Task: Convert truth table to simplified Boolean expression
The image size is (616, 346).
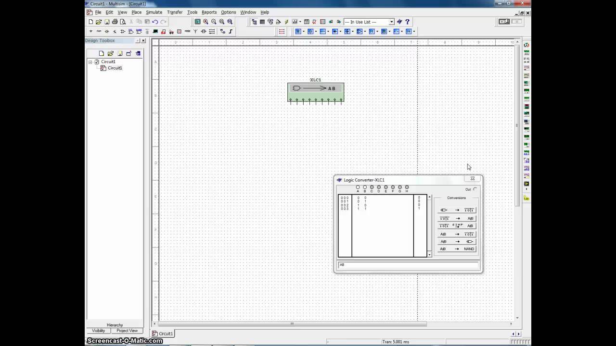Action: coord(456,226)
